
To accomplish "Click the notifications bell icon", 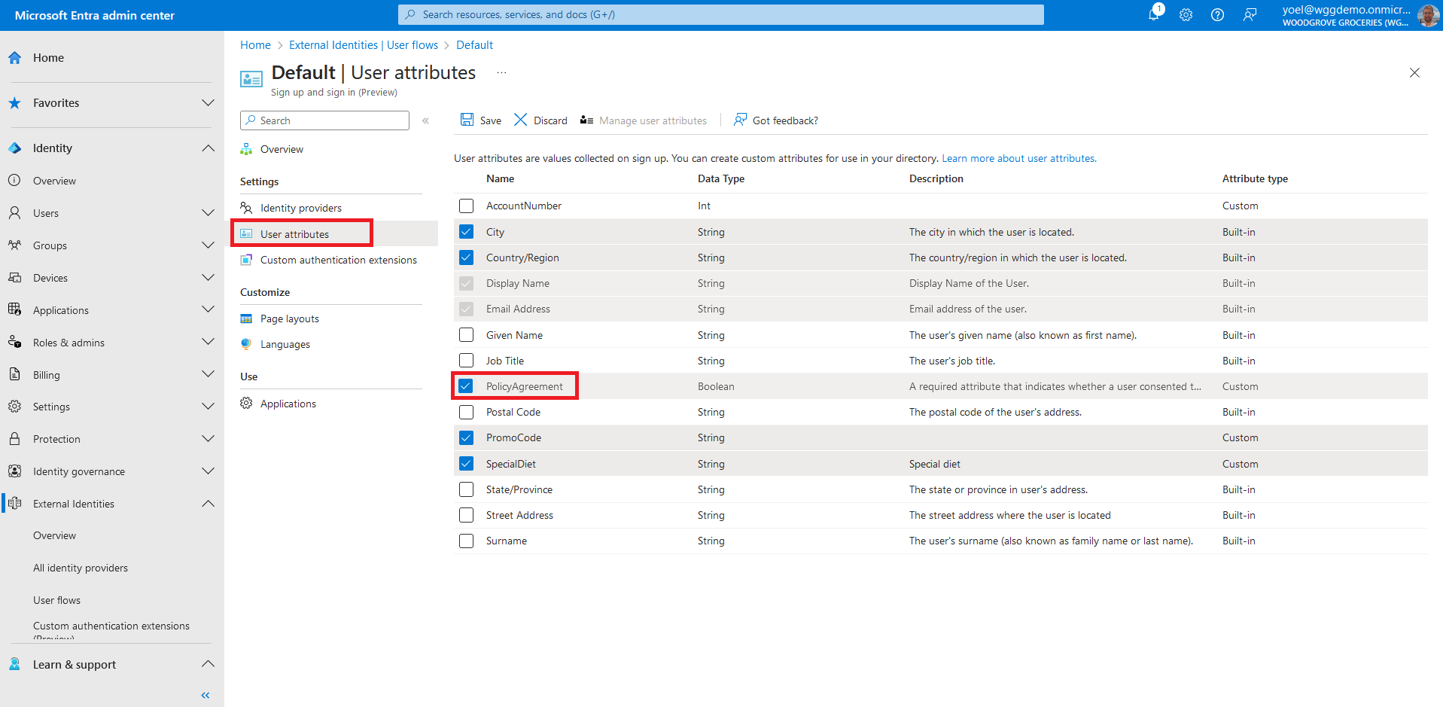I will tap(1153, 15).
